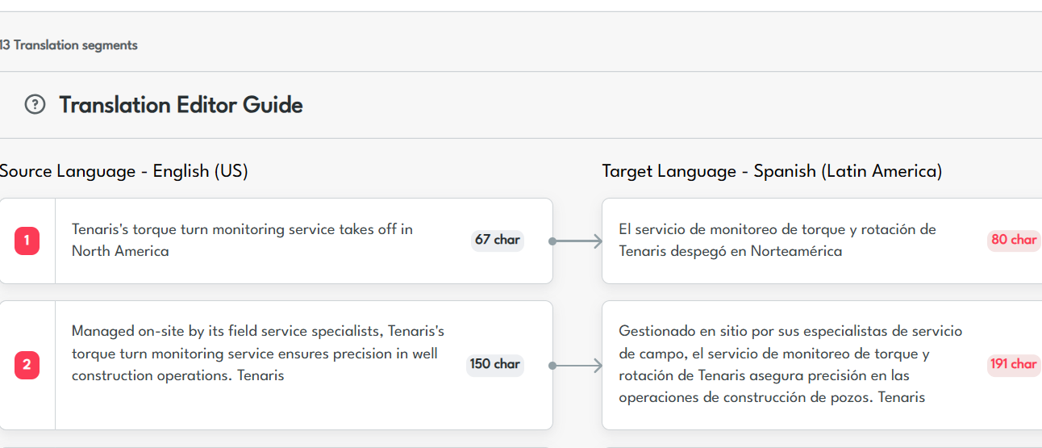Select the segment 1 English source text
The width and height of the screenshot is (1042, 448).
click(242, 240)
